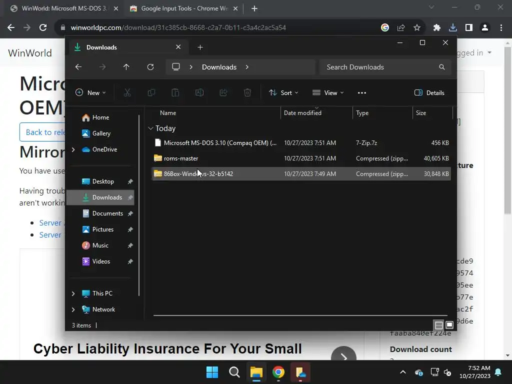Select the roms-master zip file
512x384 pixels.
click(x=301, y=158)
